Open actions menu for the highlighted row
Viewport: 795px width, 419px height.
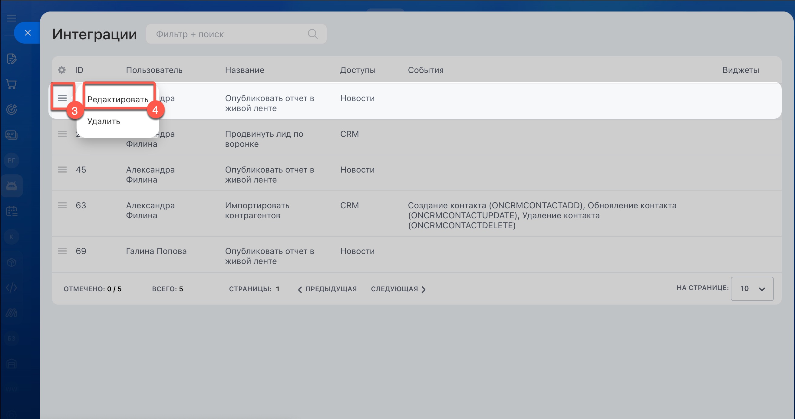pos(62,98)
